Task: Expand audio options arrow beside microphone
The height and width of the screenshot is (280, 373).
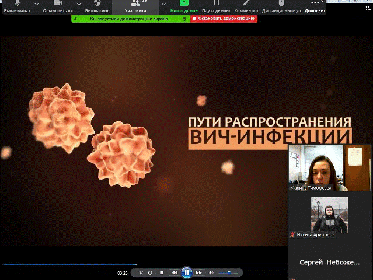Action: [x=37, y=3]
